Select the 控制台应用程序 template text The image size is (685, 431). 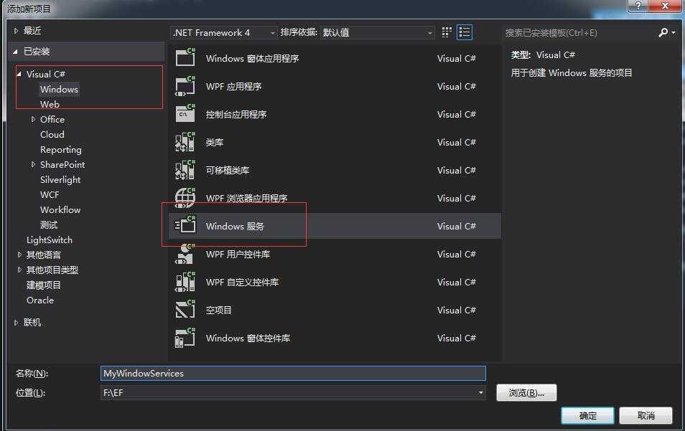(236, 114)
